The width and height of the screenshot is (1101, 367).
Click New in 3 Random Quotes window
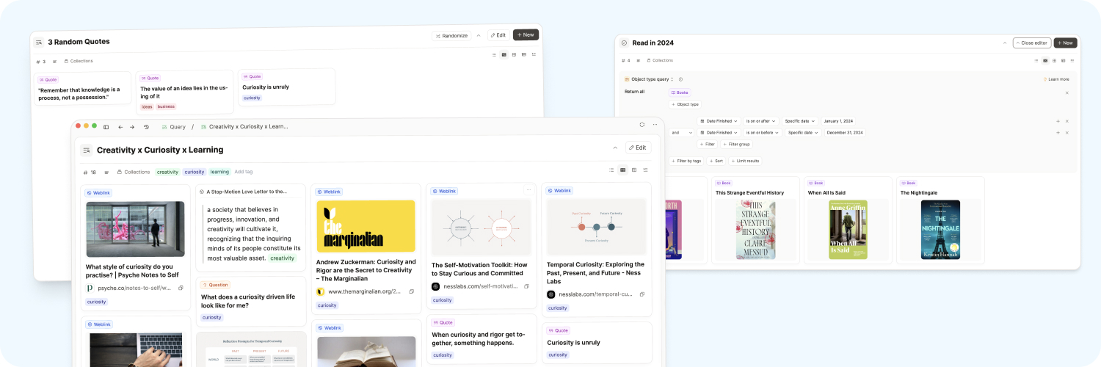(526, 34)
